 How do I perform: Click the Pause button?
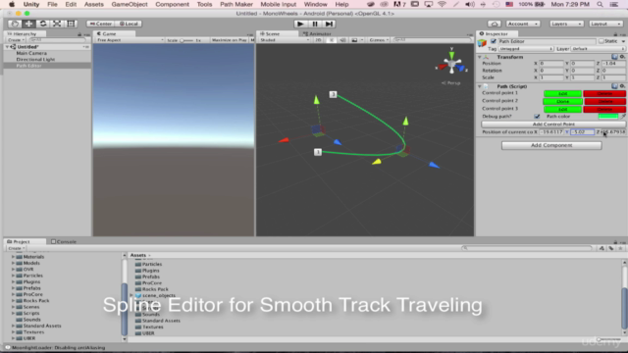315,24
